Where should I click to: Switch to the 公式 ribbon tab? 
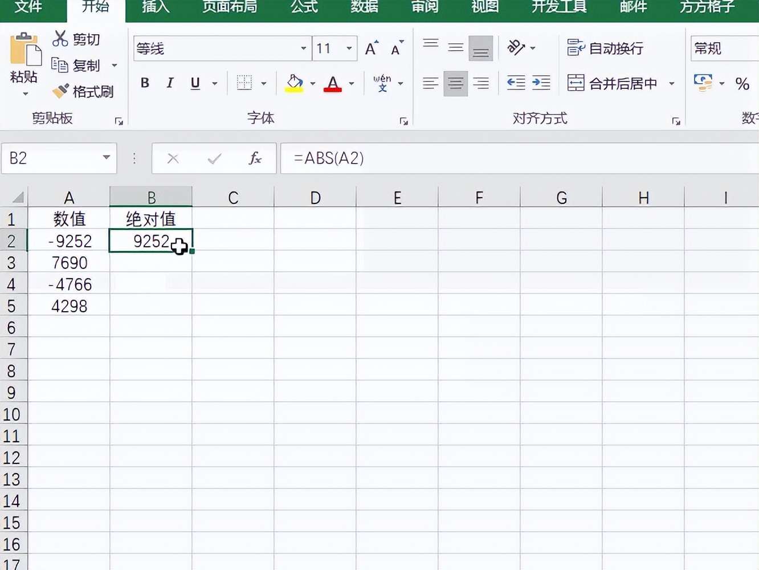click(304, 7)
